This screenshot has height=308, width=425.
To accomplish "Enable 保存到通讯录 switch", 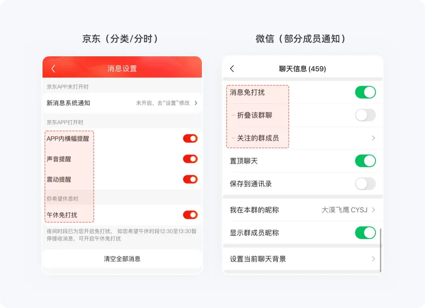I will click(x=365, y=184).
